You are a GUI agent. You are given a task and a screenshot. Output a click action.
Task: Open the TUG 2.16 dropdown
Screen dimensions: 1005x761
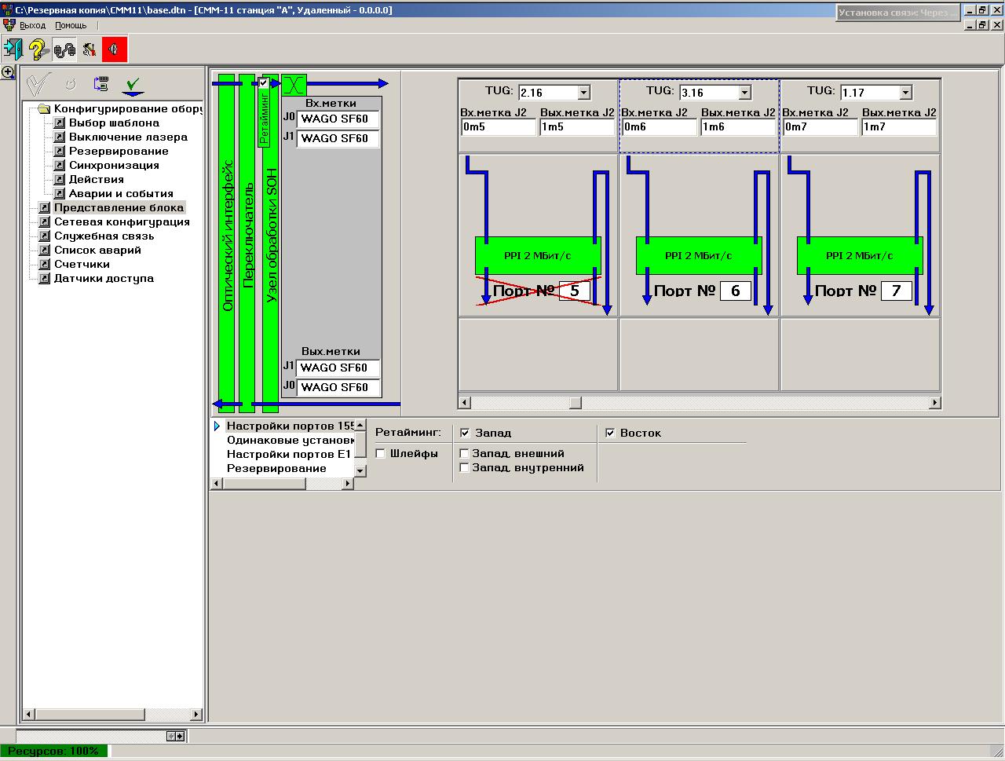(x=583, y=93)
